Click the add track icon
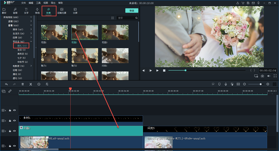Viewport: 279px width, 151px height. pyautogui.click(x=4, y=91)
